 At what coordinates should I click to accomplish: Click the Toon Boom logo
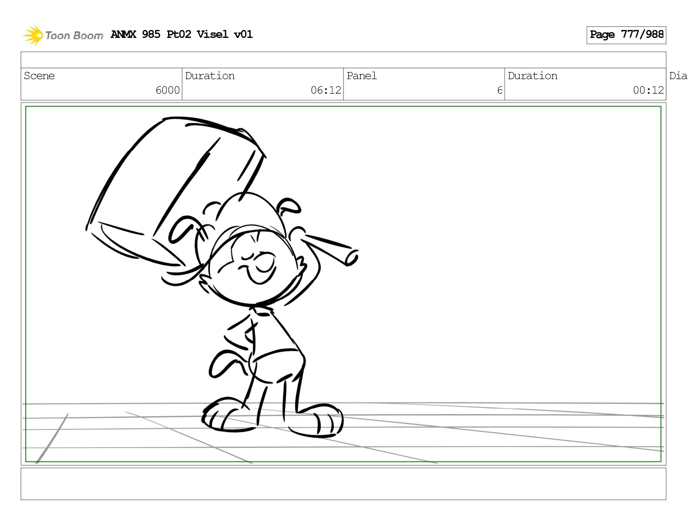[63, 35]
